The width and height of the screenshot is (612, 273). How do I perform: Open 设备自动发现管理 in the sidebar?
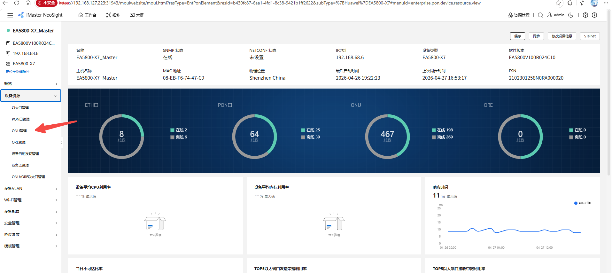tap(25, 154)
